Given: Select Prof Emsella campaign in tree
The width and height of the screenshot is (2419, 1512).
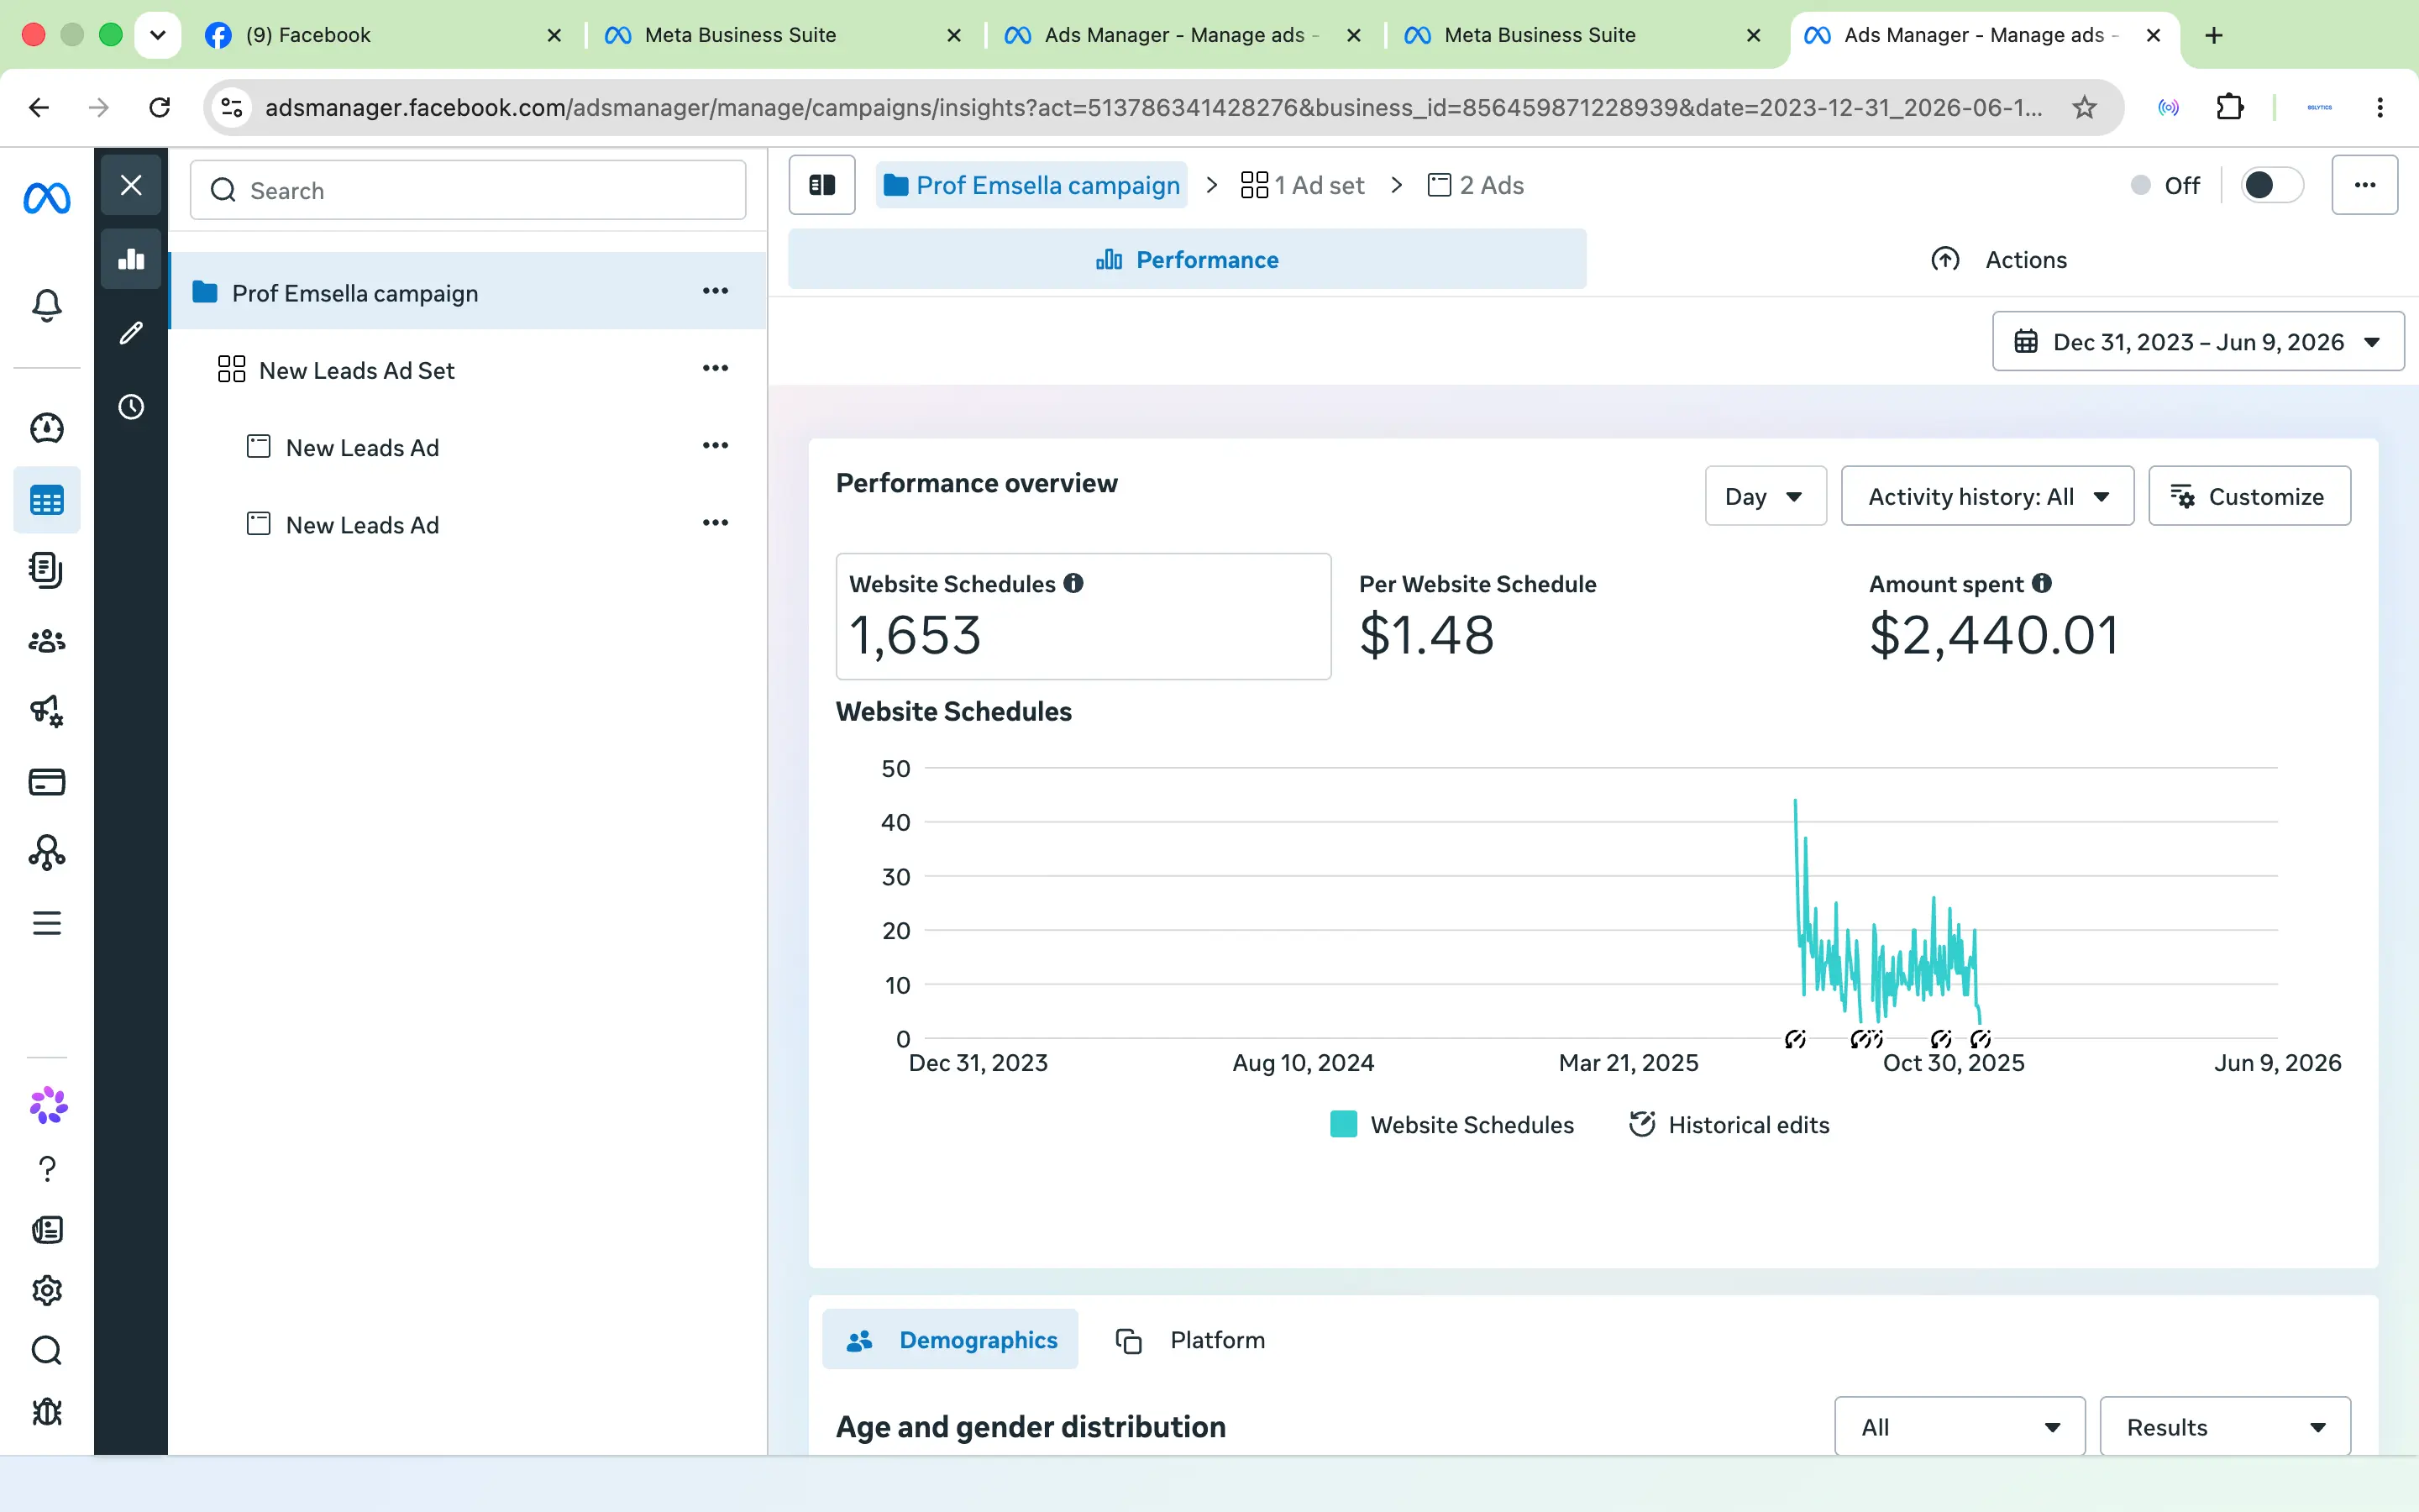Looking at the screenshot, I should point(467,292).
